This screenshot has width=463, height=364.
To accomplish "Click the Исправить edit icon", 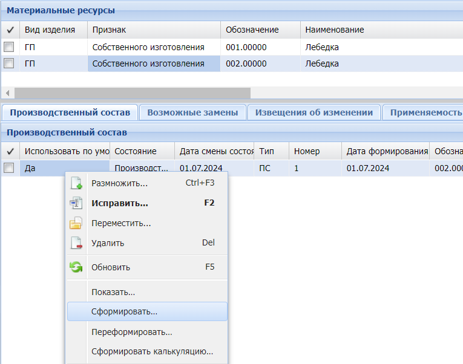I will pos(76,203).
